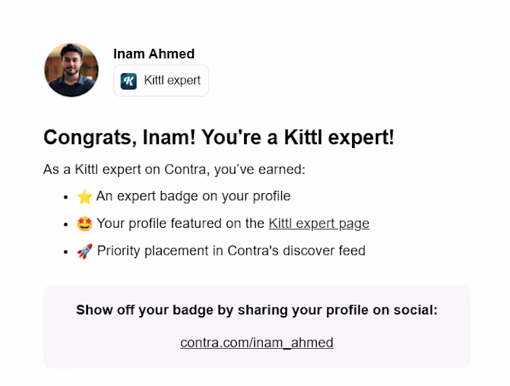Viewport: 510px width, 386px height.
Task: Click "Priority placement in Contra's discover feed" text
Action: click(231, 251)
